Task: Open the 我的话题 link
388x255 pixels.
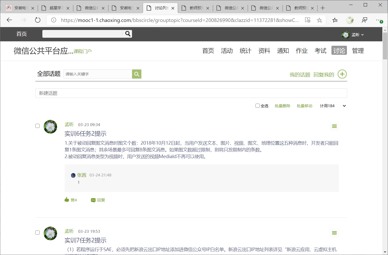Action: pyautogui.click(x=300, y=75)
